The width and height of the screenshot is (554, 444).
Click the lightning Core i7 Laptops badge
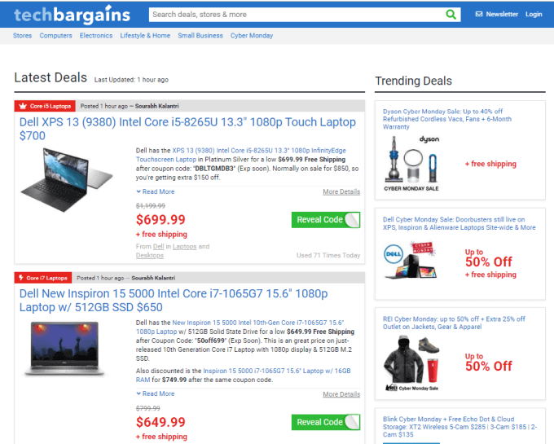click(x=43, y=278)
